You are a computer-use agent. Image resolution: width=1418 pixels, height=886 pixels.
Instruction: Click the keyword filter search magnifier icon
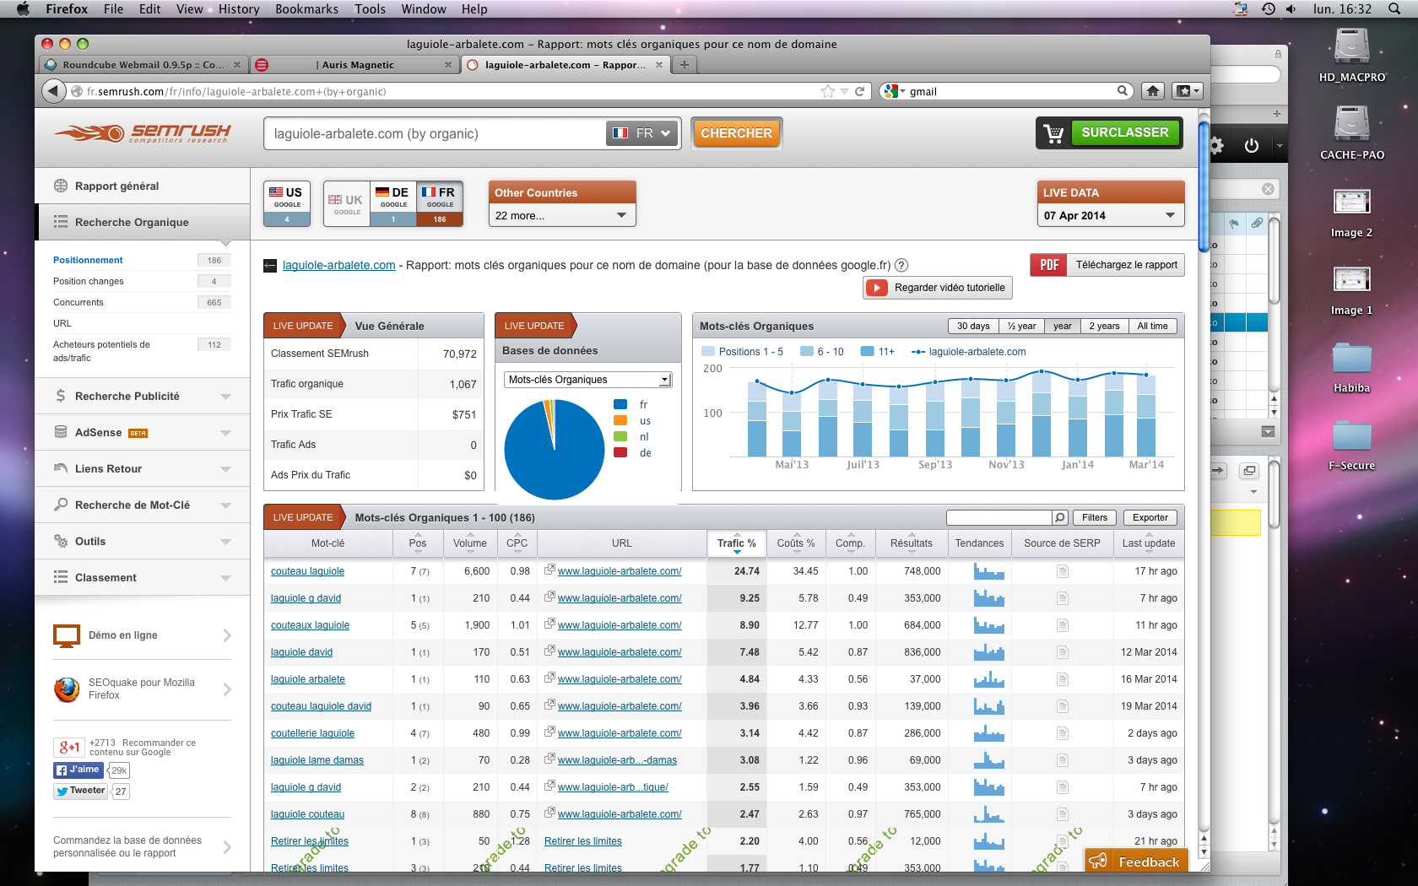[x=1060, y=517]
